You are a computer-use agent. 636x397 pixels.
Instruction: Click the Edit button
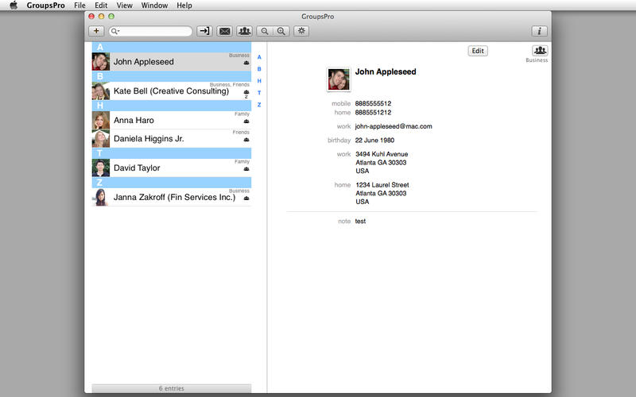point(478,51)
